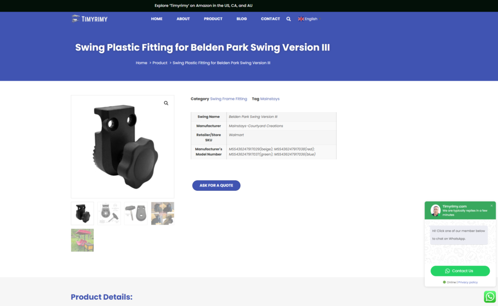498x306 pixels.
Task: Select second thumbnail with dimension drawing
Action: point(109,213)
